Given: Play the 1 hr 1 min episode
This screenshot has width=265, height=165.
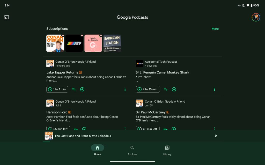Looking at the screenshot, I should pyautogui.click(x=57, y=89).
